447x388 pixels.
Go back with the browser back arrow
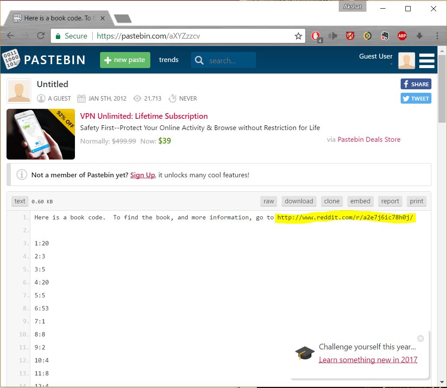coord(10,36)
